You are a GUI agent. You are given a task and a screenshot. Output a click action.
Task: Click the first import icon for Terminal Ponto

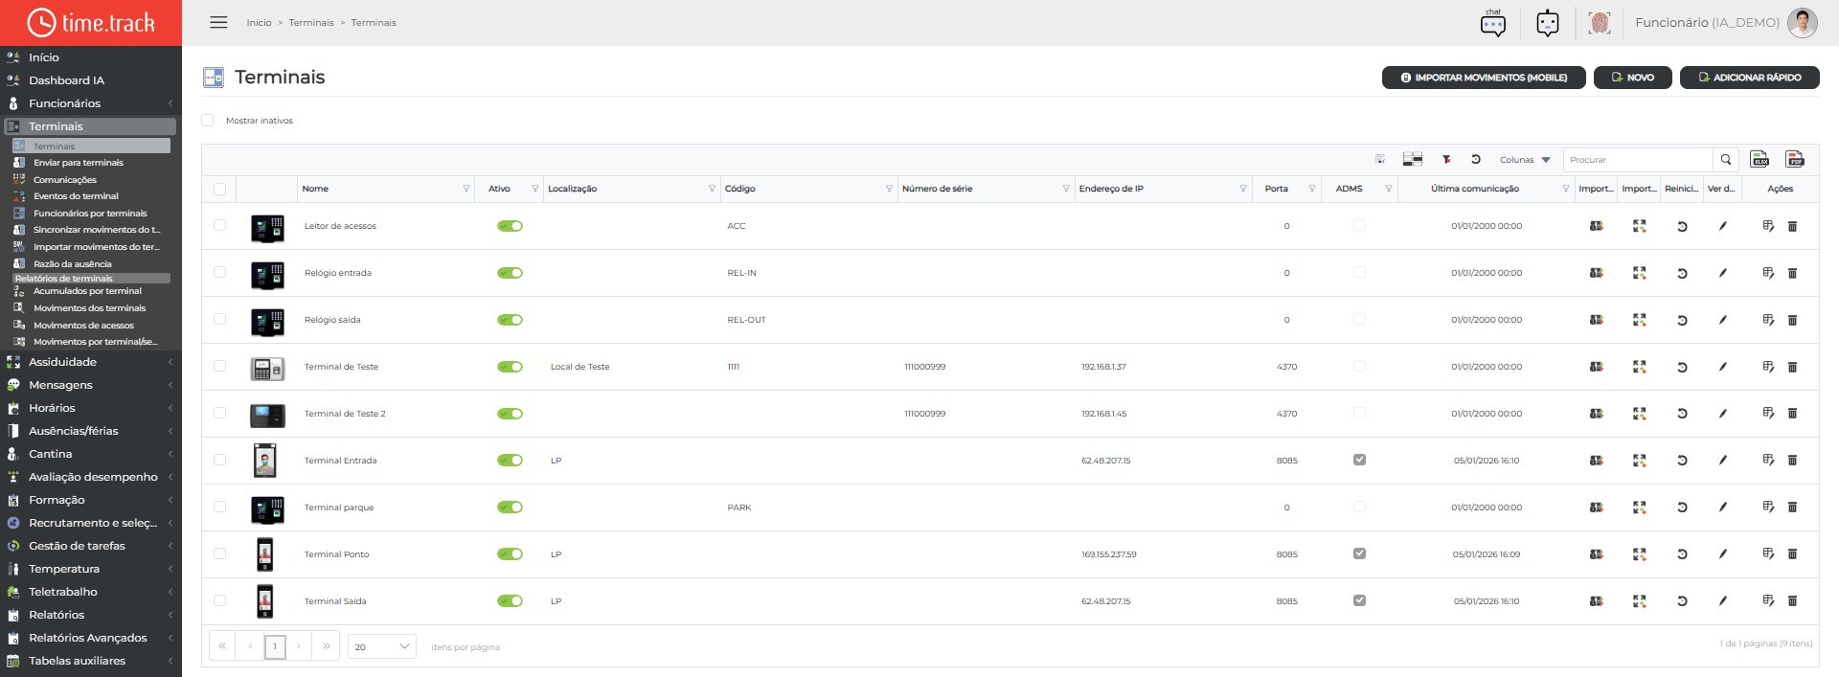tap(1597, 554)
